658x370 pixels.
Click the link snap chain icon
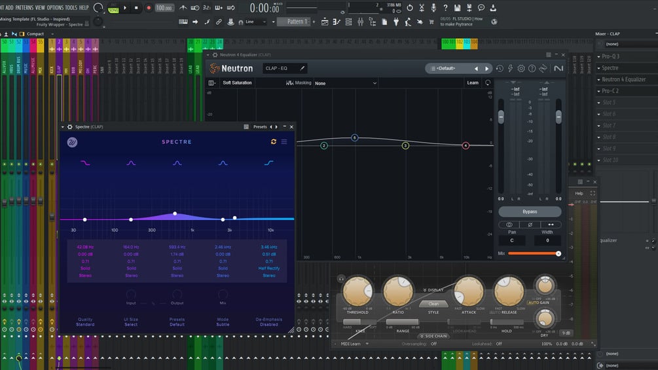pyautogui.click(x=219, y=22)
